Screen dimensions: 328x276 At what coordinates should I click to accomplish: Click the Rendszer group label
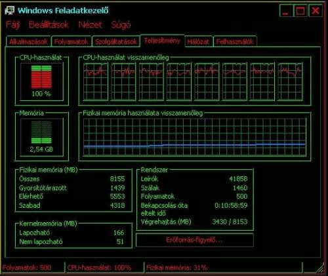[154, 170]
